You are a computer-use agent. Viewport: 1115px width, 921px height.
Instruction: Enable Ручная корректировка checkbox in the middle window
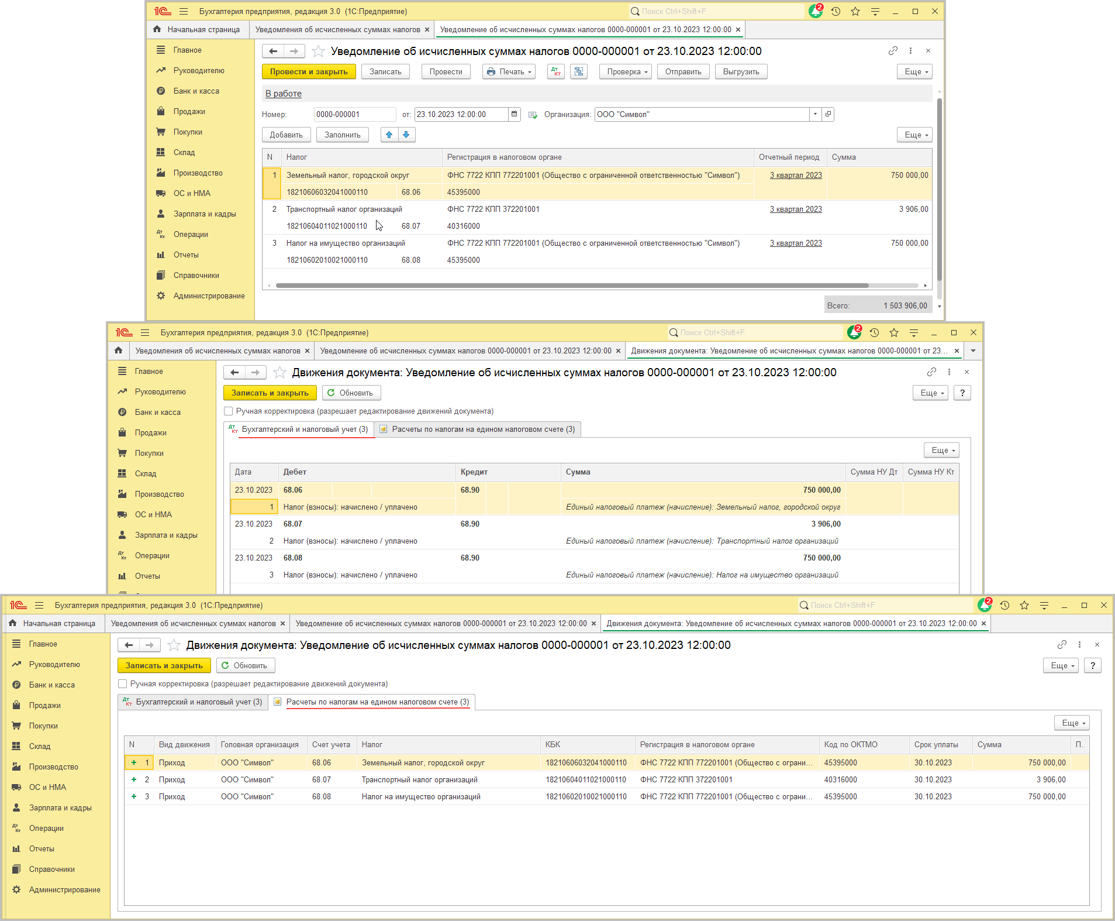[x=229, y=411]
